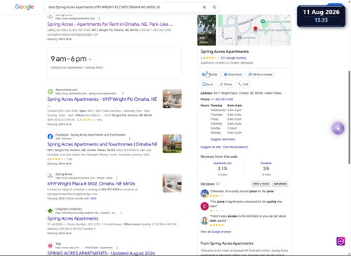Open Facebook 3/5 web review
This screenshot has height=256, width=351.
(266, 169)
